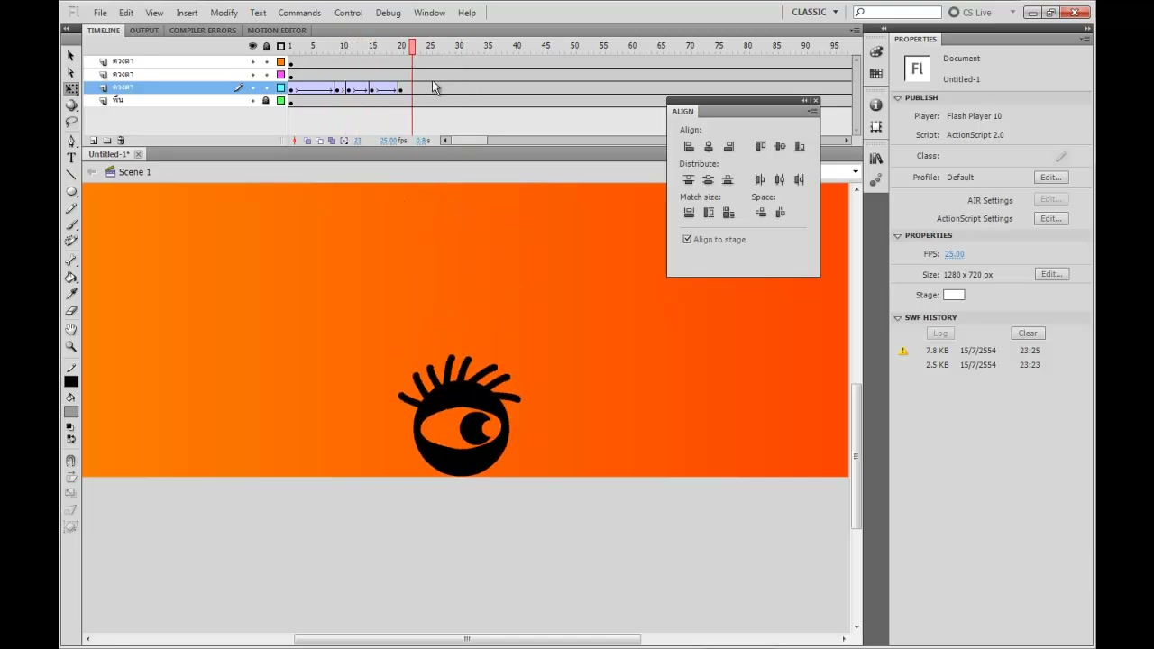1154x649 pixels.
Task: Select the Eraser tool
Action: point(71,311)
